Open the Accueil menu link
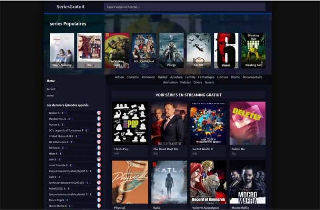Screen dimensions: 320x210 51,89
